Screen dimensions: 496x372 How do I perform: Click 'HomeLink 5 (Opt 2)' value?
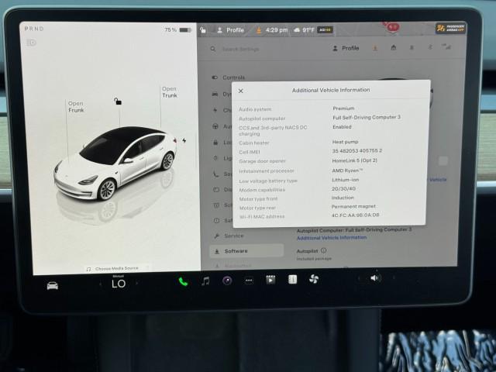355,160
